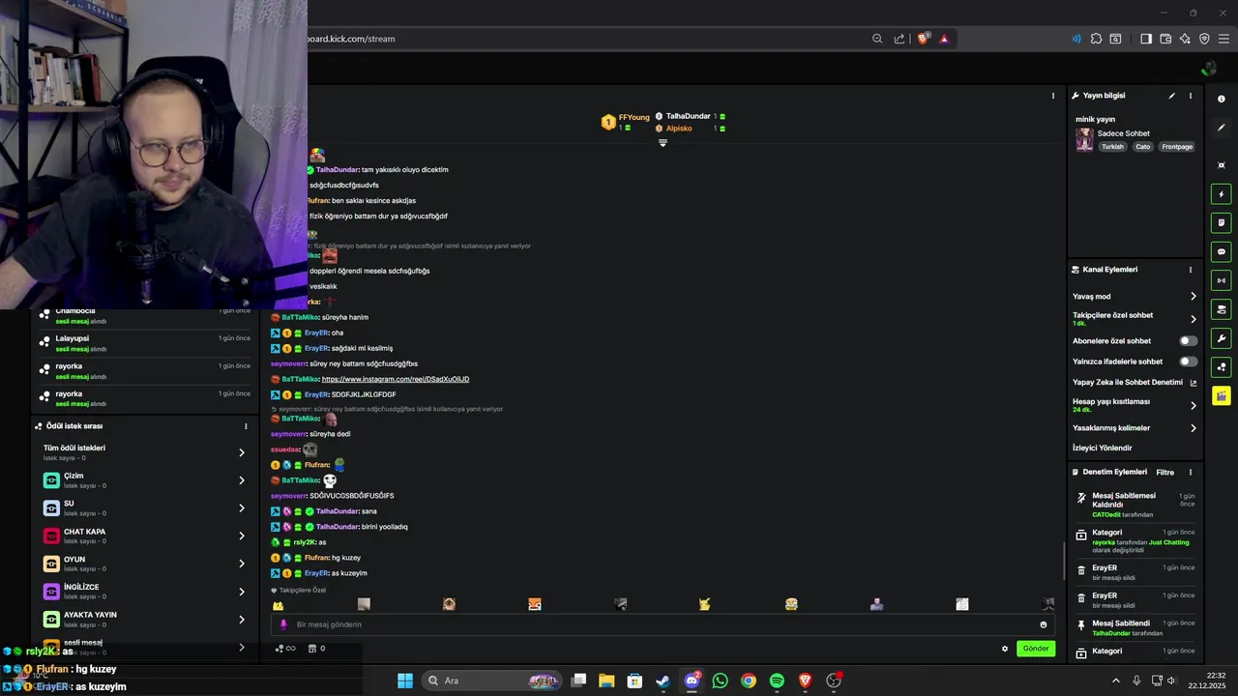Open Spotify from the taskbar

777,681
